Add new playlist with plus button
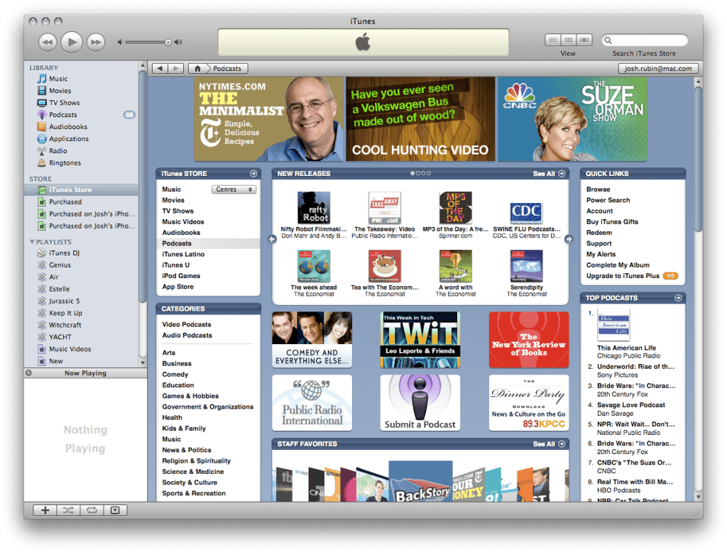Viewport: 727px width, 552px height. click(x=45, y=509)
